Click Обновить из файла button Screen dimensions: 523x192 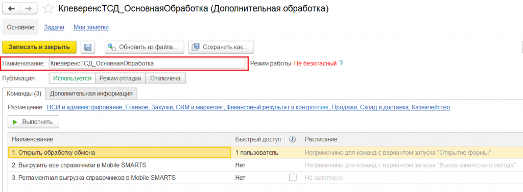pos(145,47)
